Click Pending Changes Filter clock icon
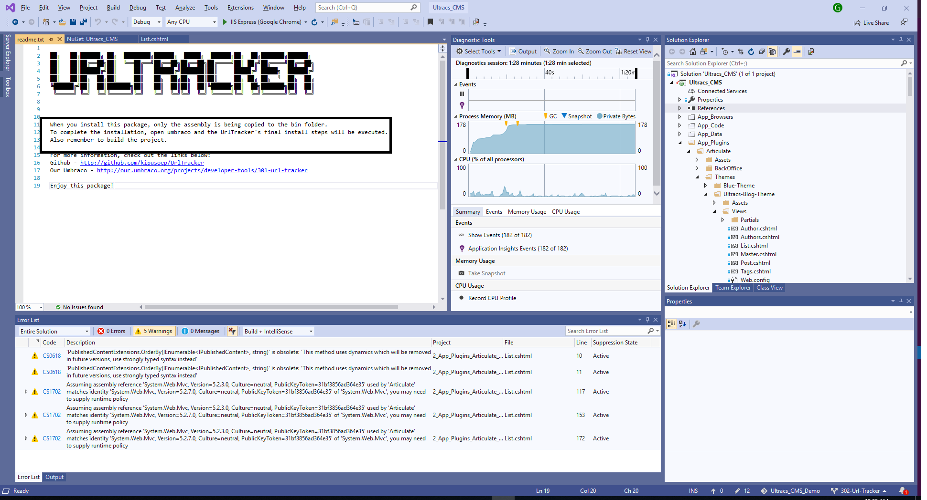The width and height of the screenshot is (927, 500). (725, 52)
